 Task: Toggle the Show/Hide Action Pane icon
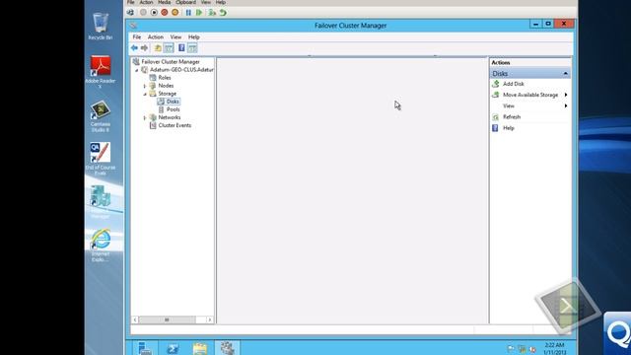(192, 48)
